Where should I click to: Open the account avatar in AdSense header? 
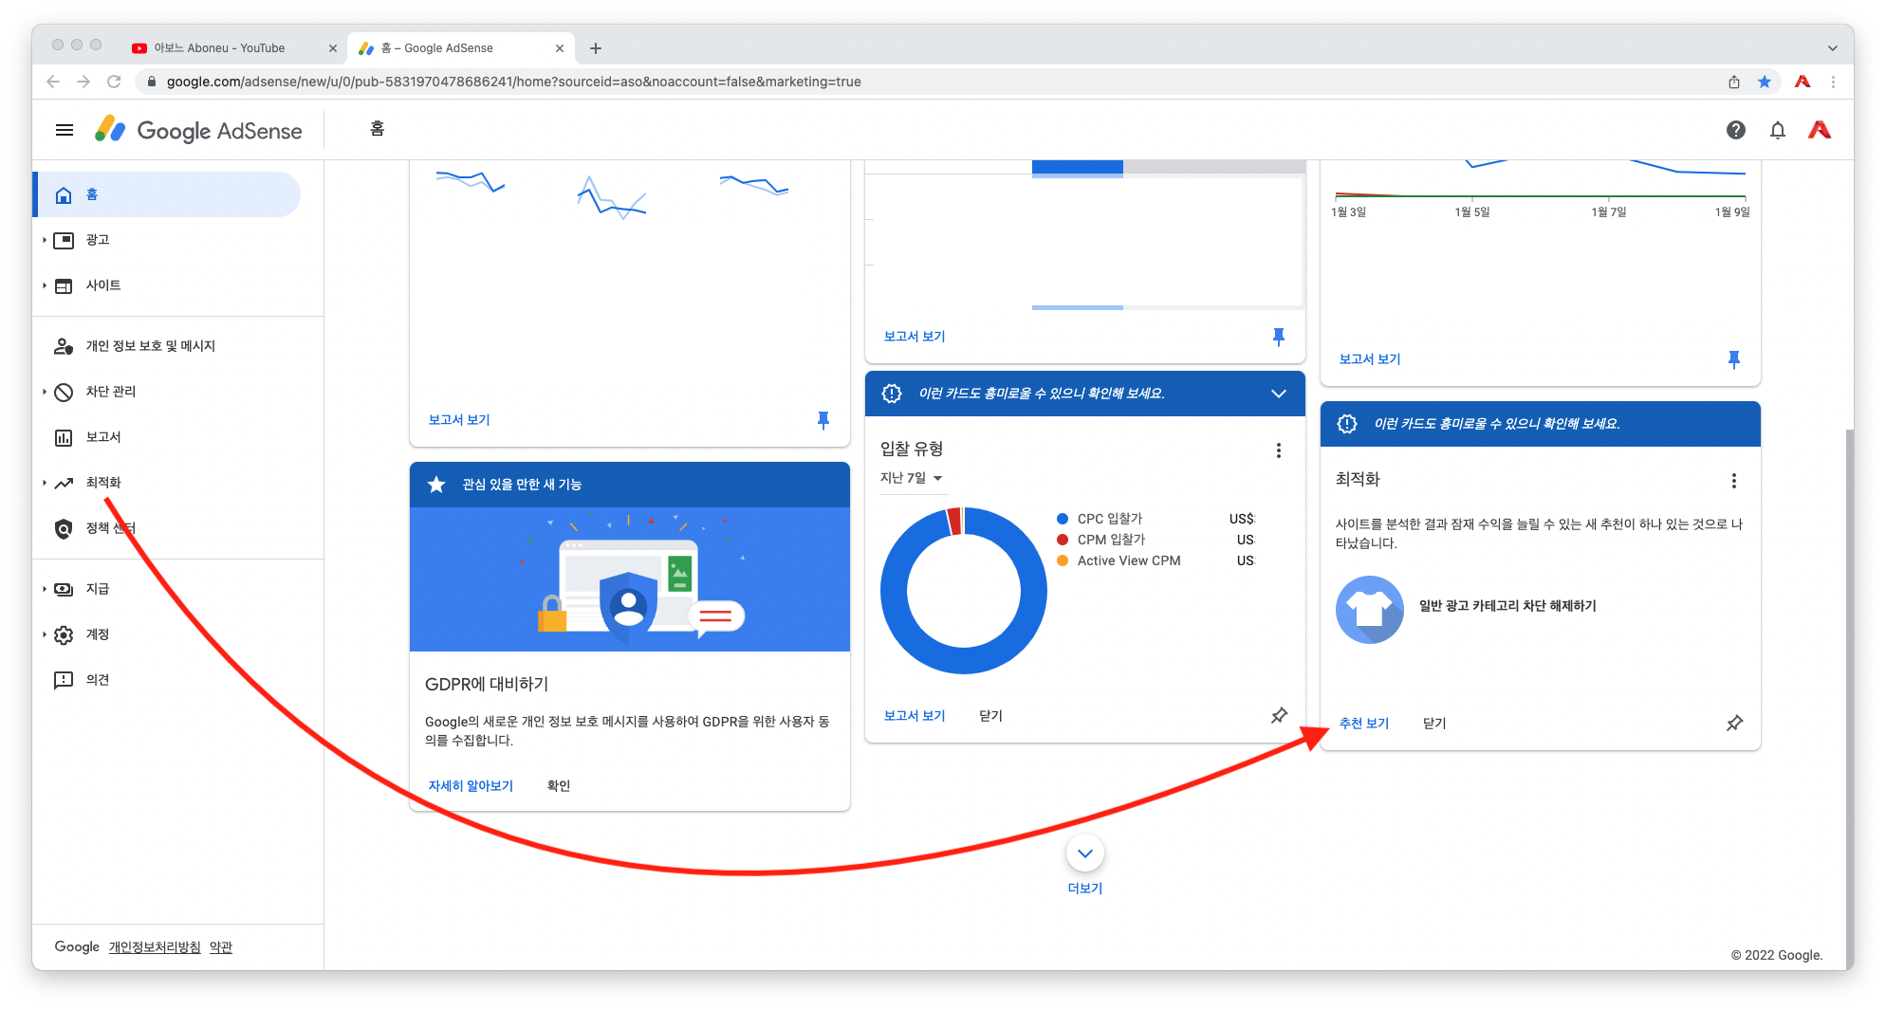pos(1819,130)
